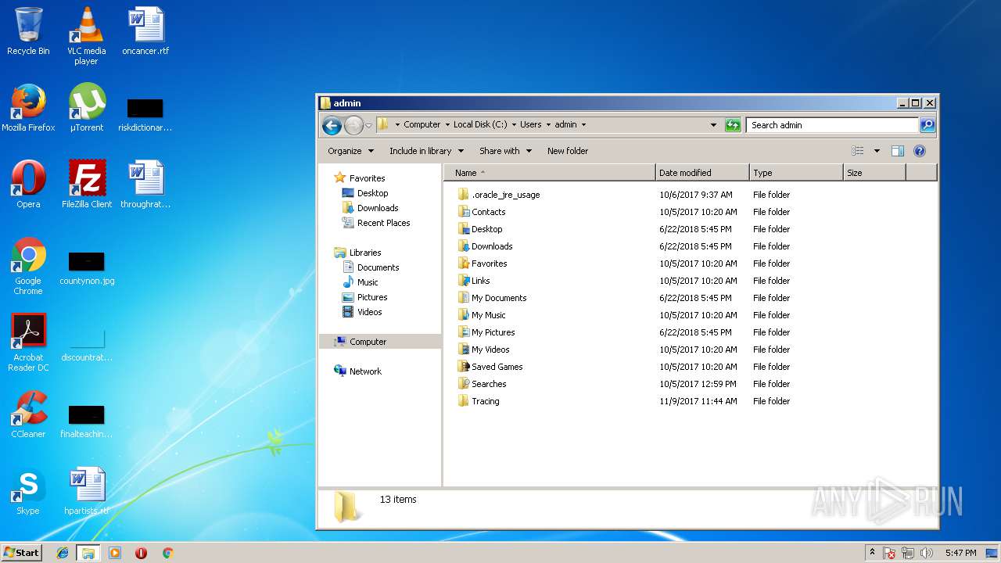Select Pictures library
This screenshot has height=563, width=1001.
tap(372, 297)
